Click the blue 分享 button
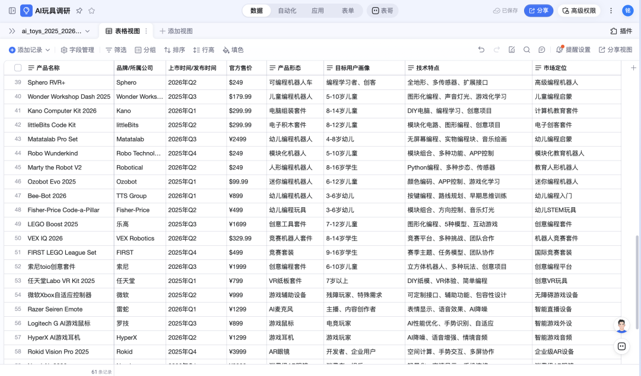This screenshot has width=641, height=376. click(538, 11)
